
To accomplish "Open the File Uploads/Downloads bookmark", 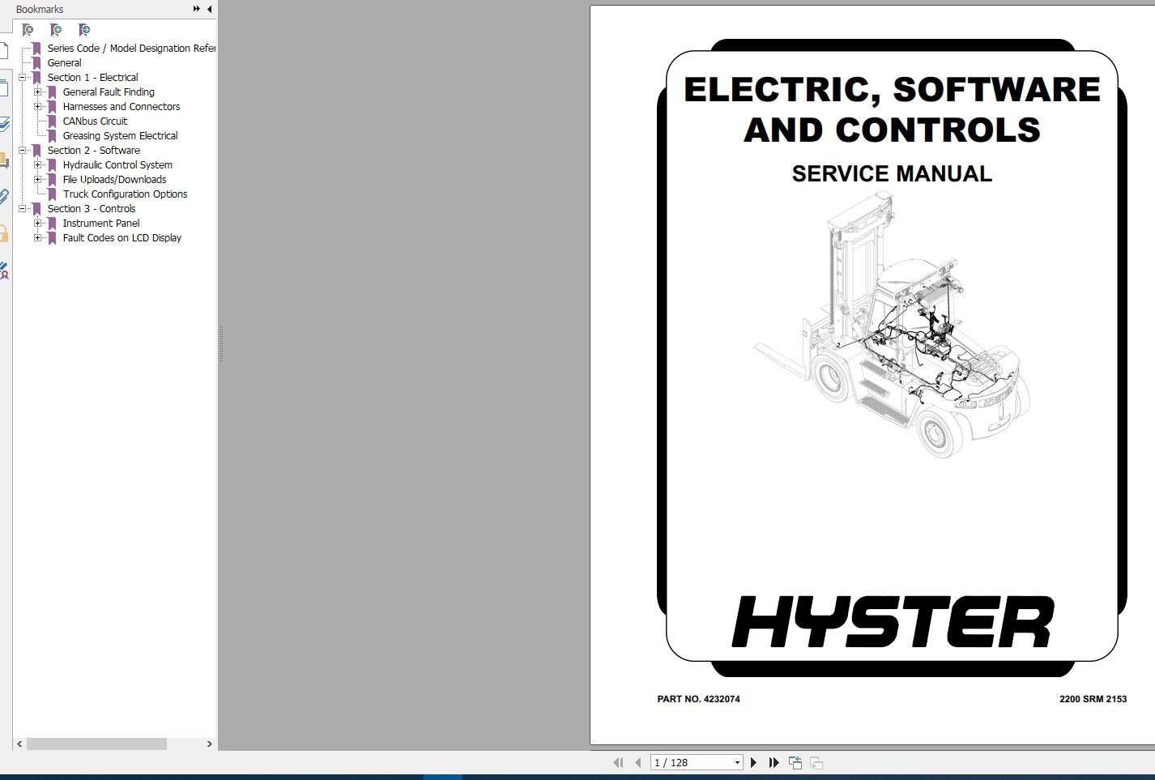I will [x=114, y=180].
